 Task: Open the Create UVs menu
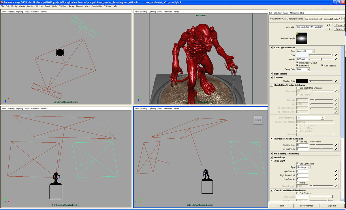97,6
